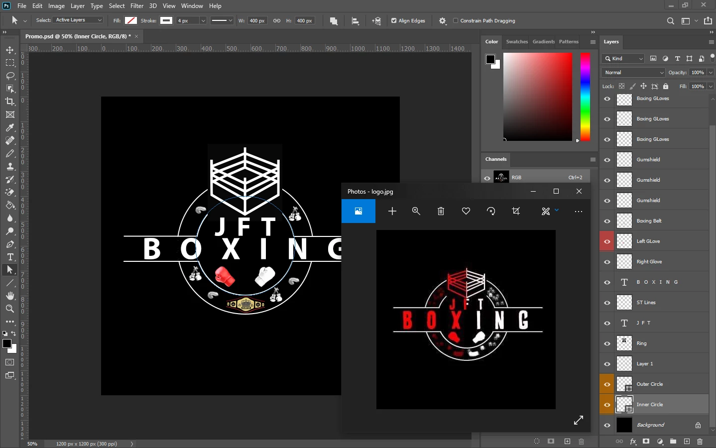Click the rainbow hue slider in Color panel
Screen dimensions: 716x448
pyautogui.click(x=586, y=97)
